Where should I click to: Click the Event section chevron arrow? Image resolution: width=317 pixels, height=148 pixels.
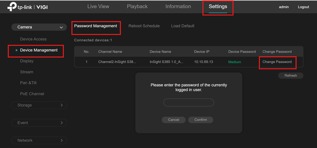coord(62,123)
